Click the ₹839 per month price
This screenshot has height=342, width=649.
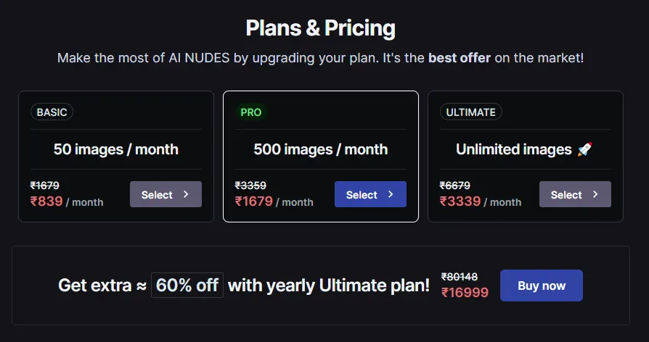click(x=47, y=201)
